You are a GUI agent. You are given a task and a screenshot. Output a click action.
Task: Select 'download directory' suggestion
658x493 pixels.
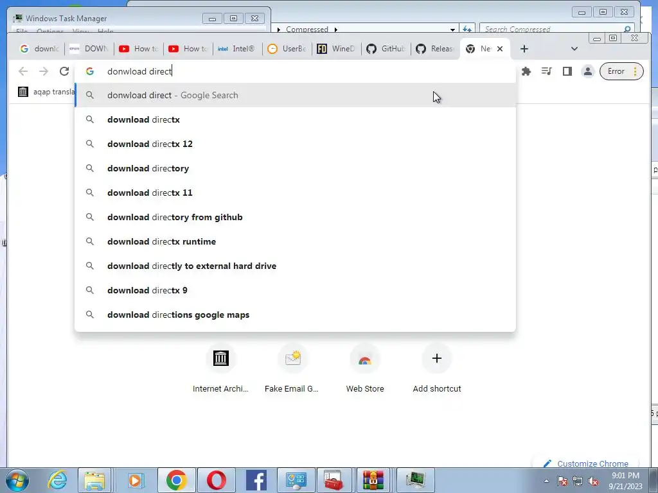(x=295, y=168)
